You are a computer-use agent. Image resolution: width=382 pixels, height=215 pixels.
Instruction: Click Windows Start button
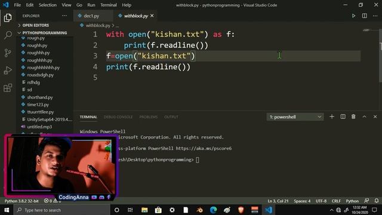(x=7, y=210)
